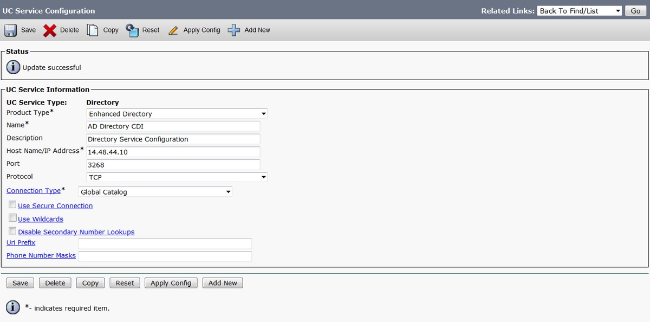Click the UC Service Configuration page title
The image size is (650, 322).
[48, 11]
